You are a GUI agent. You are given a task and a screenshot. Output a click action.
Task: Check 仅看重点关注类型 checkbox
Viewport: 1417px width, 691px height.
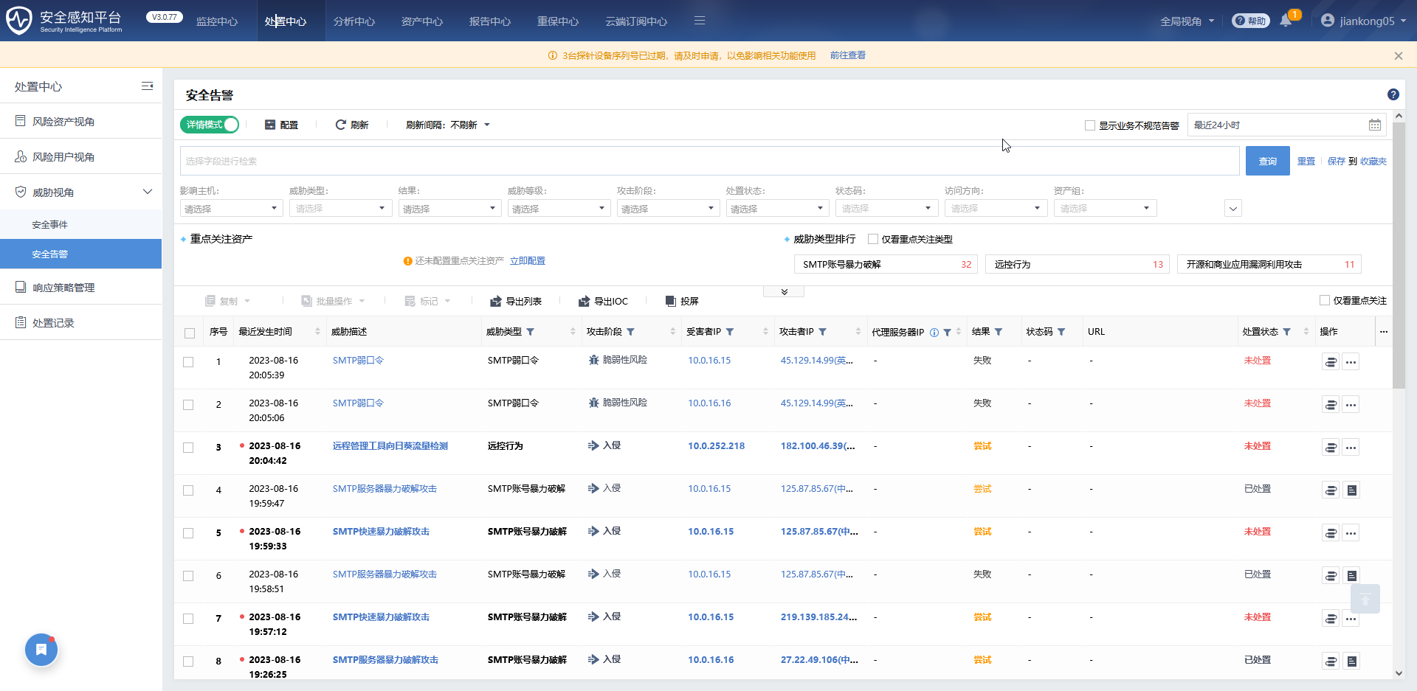873,239
